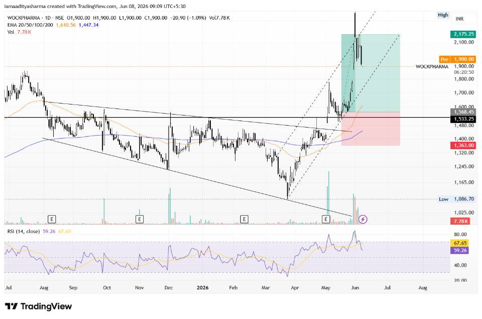Click the Jun label on the time axis

tap(355, 288)
